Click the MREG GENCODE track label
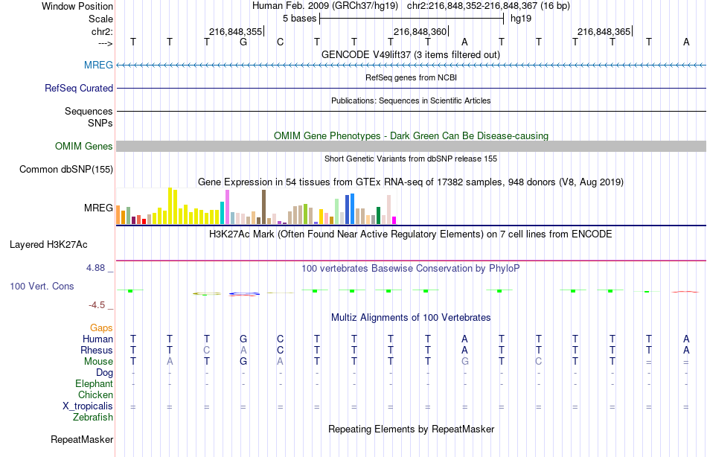The image size is (707, 457). 98,65
